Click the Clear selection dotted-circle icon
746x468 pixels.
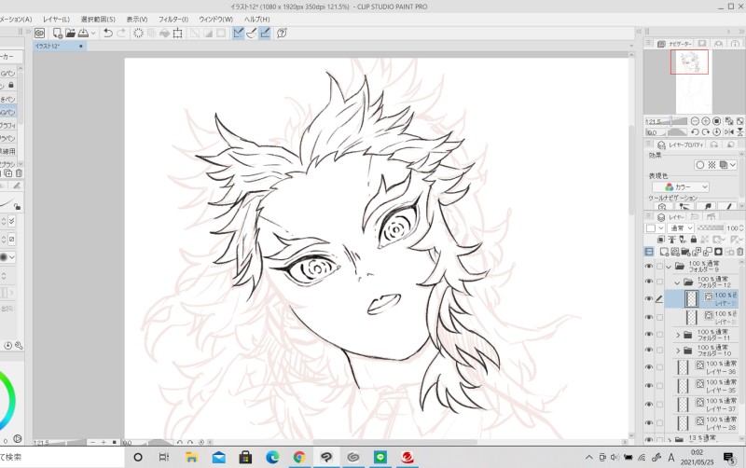click(x=138, y=33)
